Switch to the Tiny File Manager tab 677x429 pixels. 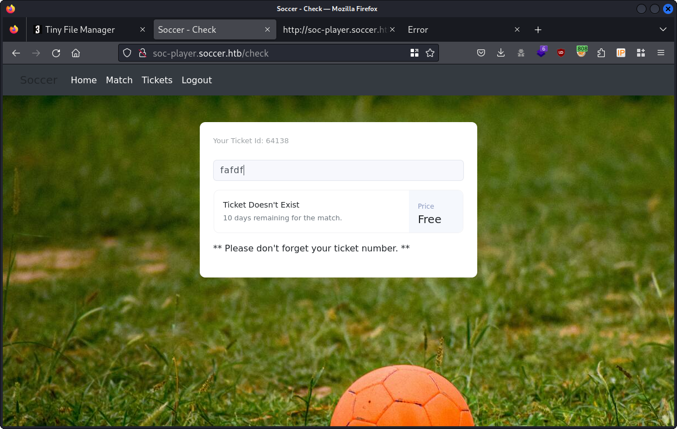point(80,29)
